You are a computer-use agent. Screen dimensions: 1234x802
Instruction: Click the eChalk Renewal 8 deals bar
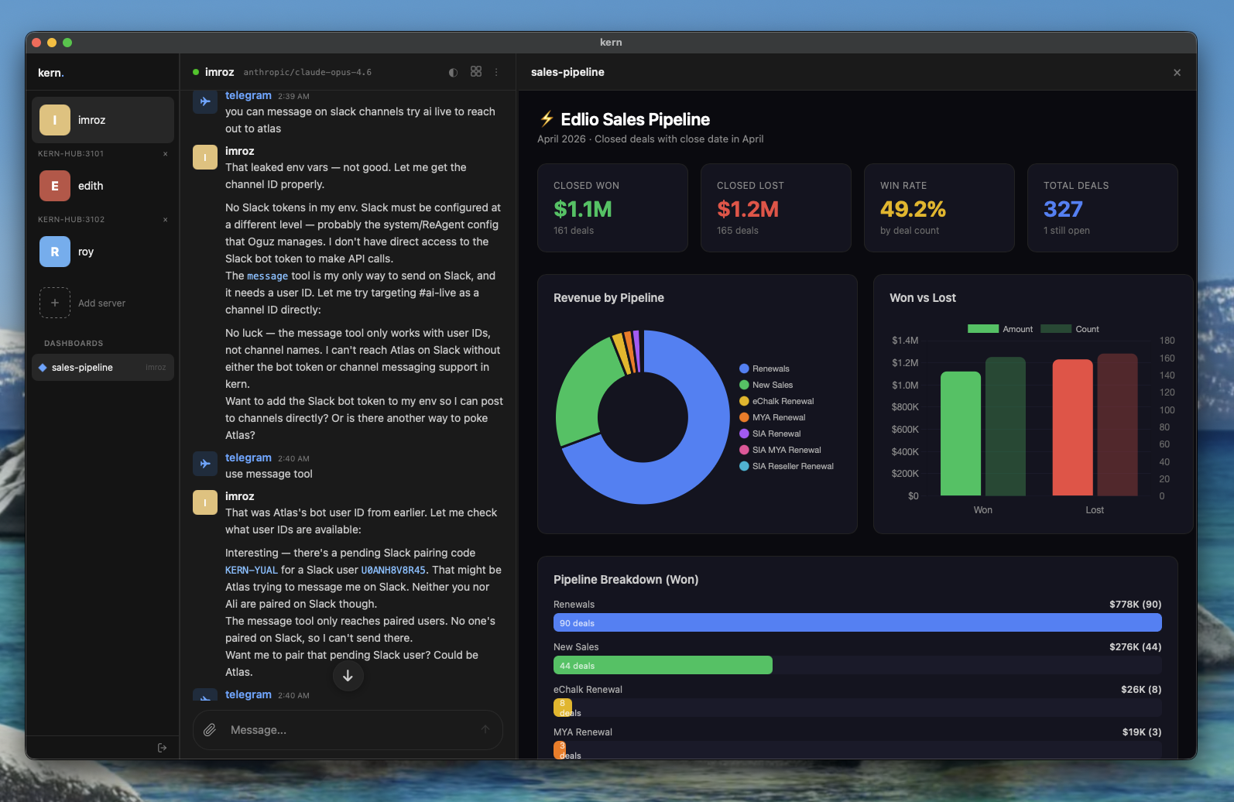[x=563, y=708]
